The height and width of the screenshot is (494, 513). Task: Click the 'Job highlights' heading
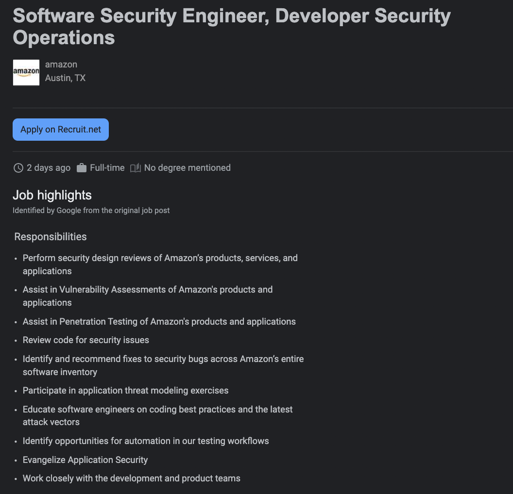point(52,196)
